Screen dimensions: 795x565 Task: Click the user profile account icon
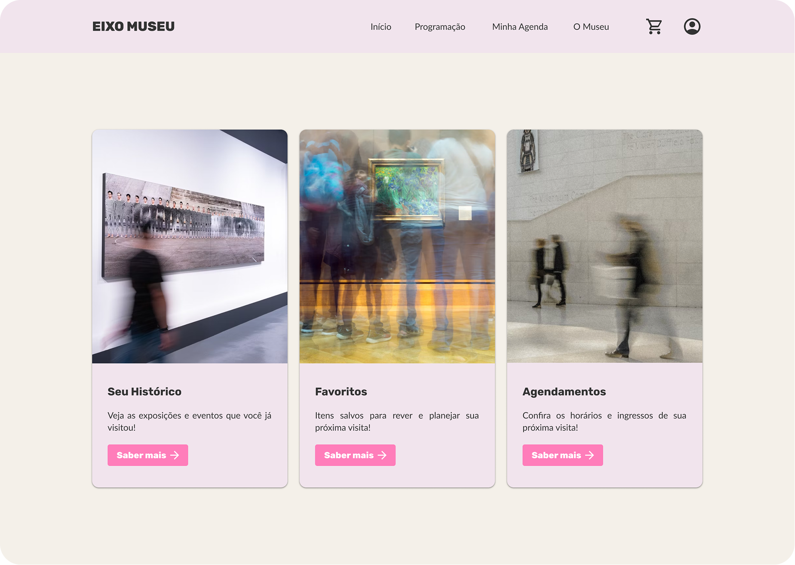[692, 27]
